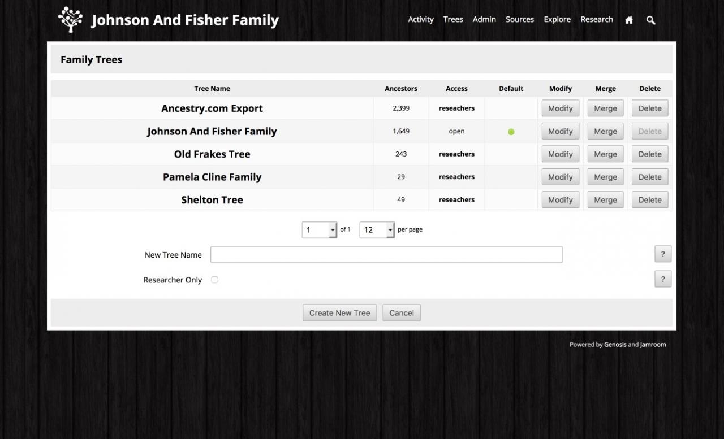Click the white tree logo icon
Viewport: 724px width, 439px height.
tap(70, 19)
